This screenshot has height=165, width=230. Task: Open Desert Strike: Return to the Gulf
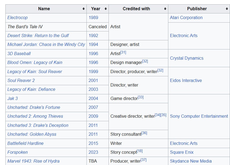(38, 35)
